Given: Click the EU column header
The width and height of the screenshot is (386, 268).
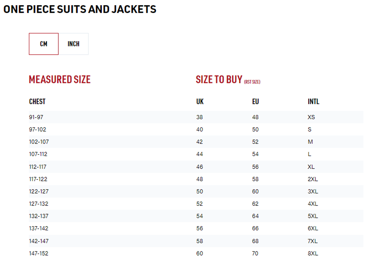Looking at the screenshot, I should [x=256, y=101].
